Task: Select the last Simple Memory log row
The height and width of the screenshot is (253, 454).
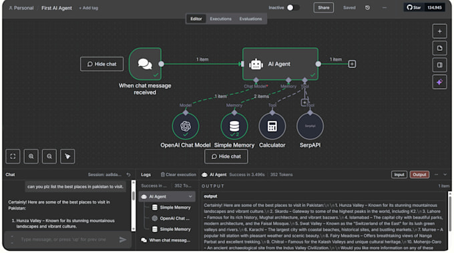Action: [171, 229]
